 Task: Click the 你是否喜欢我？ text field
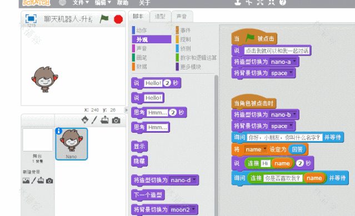tap(283, 178)
